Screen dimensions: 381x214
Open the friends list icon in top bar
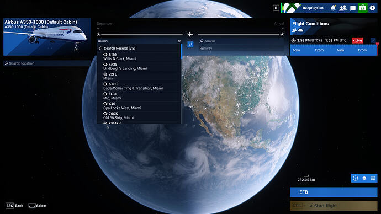343,8
